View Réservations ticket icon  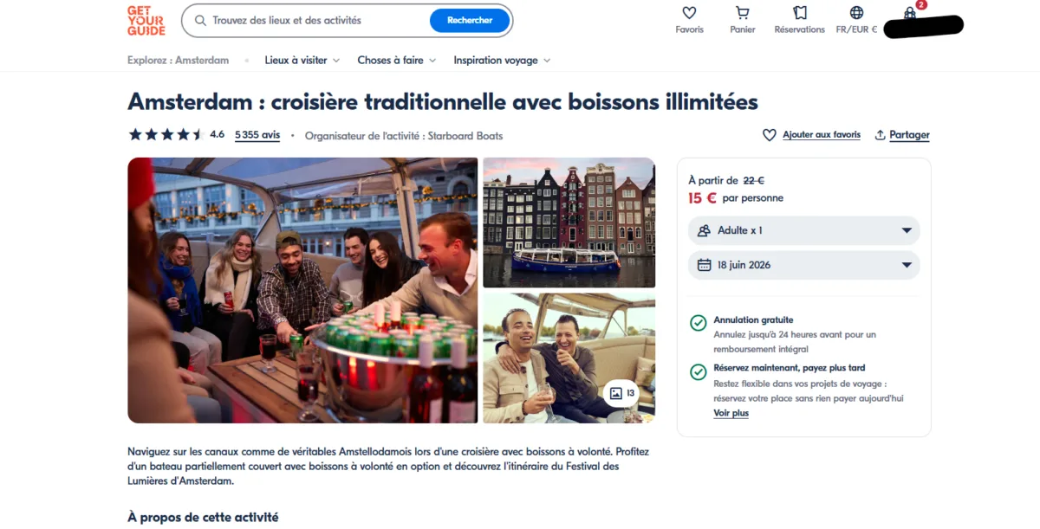click(800, 13)
